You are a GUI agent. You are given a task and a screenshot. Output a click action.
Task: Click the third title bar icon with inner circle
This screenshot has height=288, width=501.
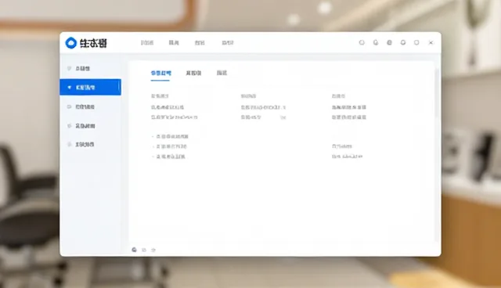[390, 42]
